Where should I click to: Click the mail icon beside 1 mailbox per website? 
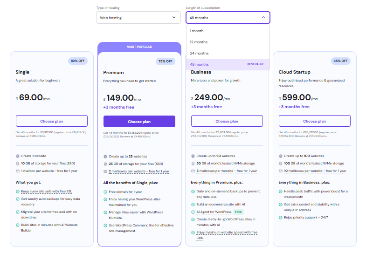18,171
